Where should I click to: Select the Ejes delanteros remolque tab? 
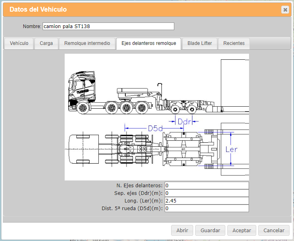[x=149, y=43]
